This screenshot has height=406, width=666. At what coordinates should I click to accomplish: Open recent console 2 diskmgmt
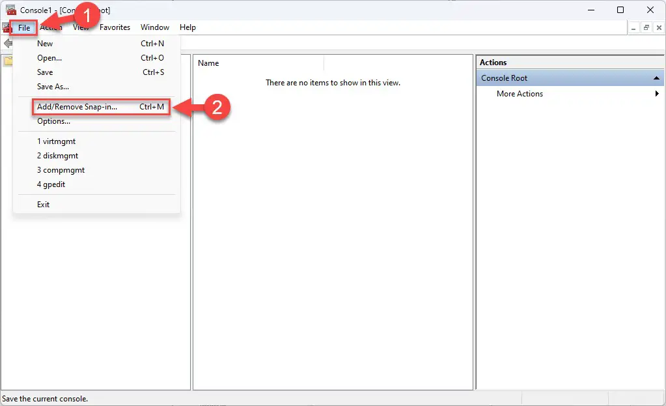click(57, 156)
